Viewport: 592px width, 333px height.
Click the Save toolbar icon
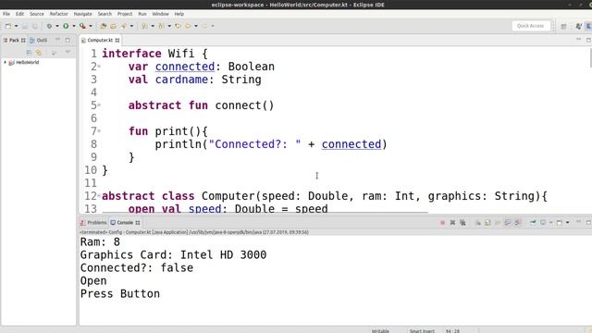pos(25,26)
